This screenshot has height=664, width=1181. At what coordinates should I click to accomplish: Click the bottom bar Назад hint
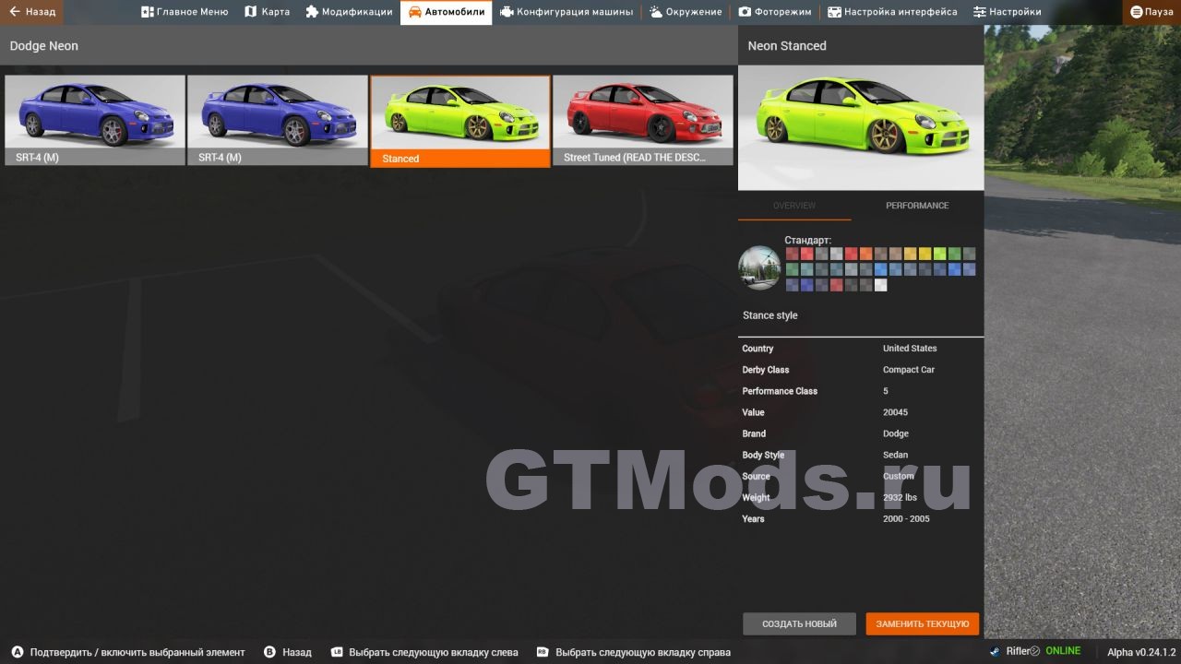(x=297, y=652)
